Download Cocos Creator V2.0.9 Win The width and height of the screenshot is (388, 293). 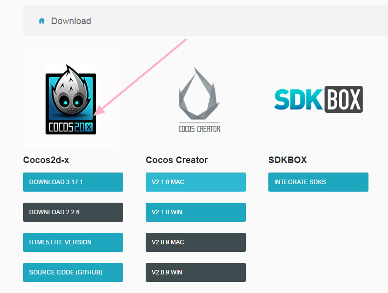(x=196, y=272)
